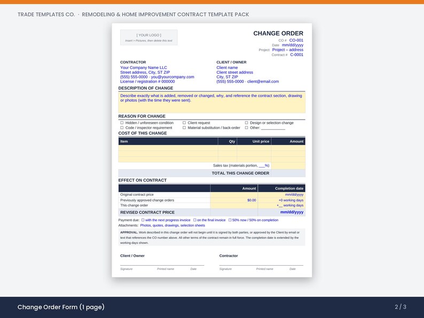Click Your Company Name LLC text
Viewport: 424px width, 318px height.
pos(144,68)
